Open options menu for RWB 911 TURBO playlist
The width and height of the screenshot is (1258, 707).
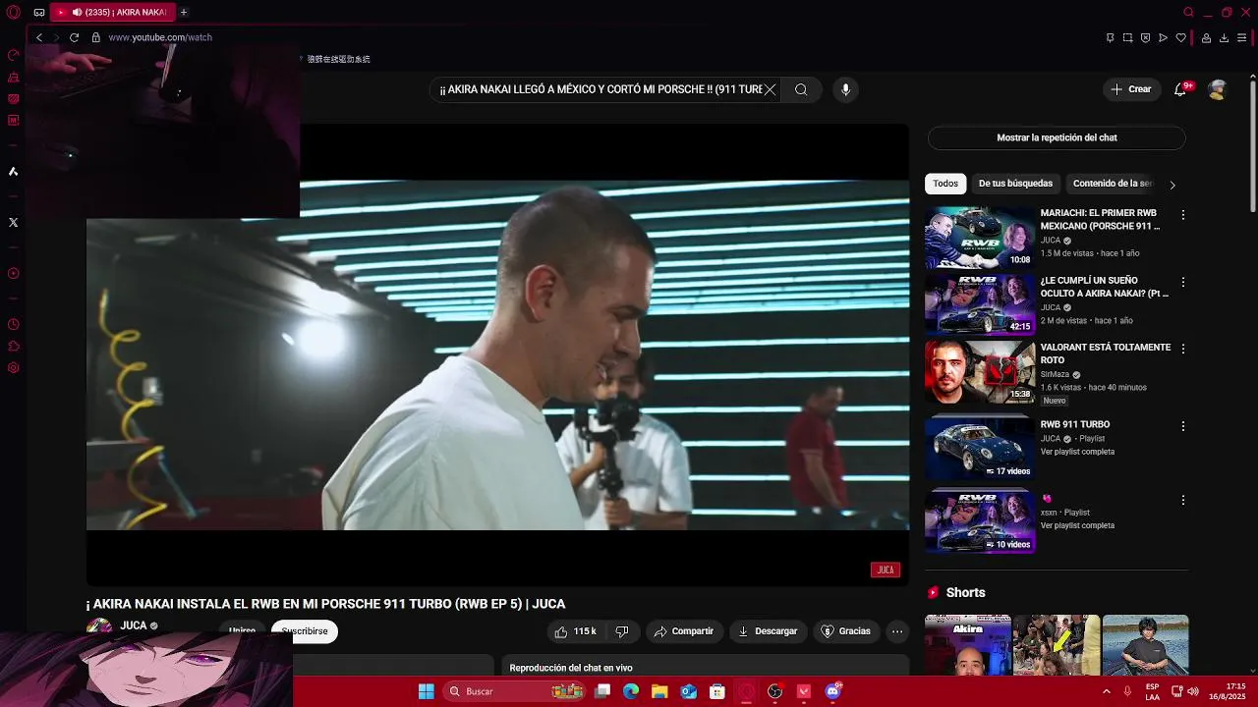click(x=1182, y=426)
